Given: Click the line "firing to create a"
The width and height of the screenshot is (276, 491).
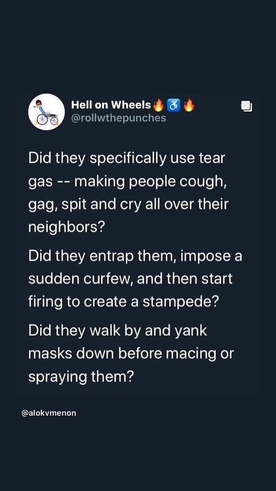Looking at the screenshot, I should pyautogui.click(x=83, y=301).
